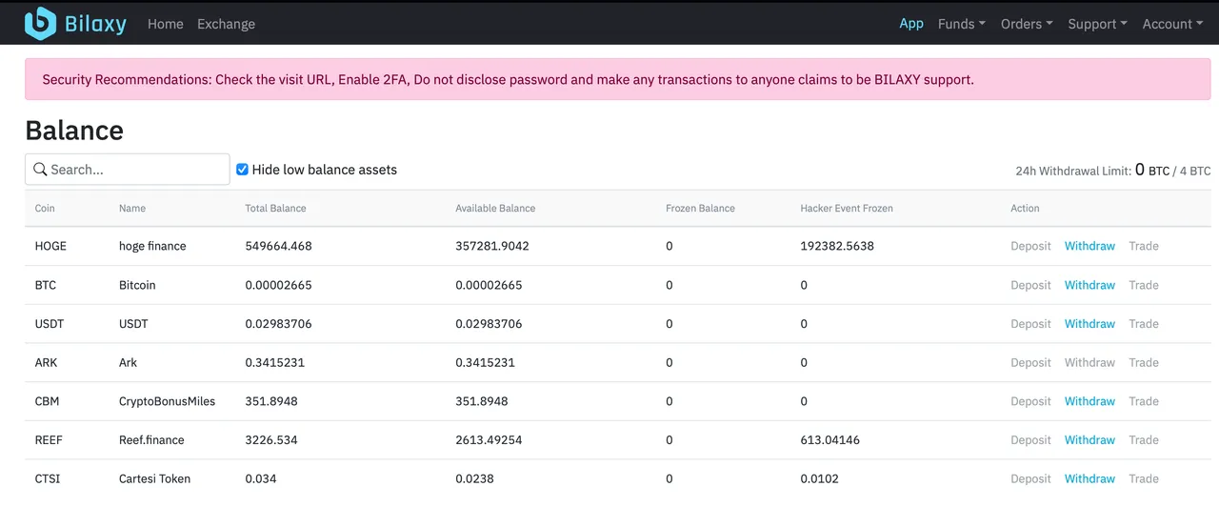Select total balance 549664.468
This screenshot has height=527, width=1219.
tap(278, 246)
